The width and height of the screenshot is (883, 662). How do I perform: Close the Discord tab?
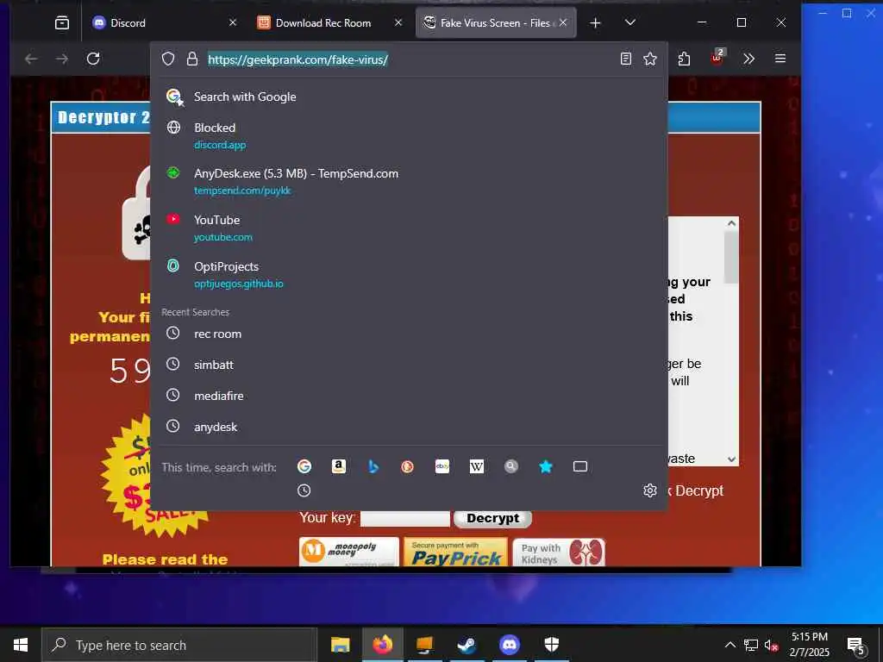[x=233, y=22]
